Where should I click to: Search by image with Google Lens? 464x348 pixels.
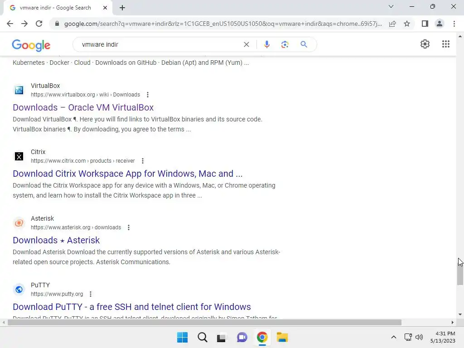click(285, 44)
